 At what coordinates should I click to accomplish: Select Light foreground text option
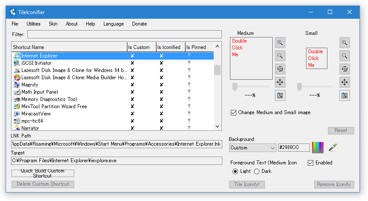click(x=235, y=171)
